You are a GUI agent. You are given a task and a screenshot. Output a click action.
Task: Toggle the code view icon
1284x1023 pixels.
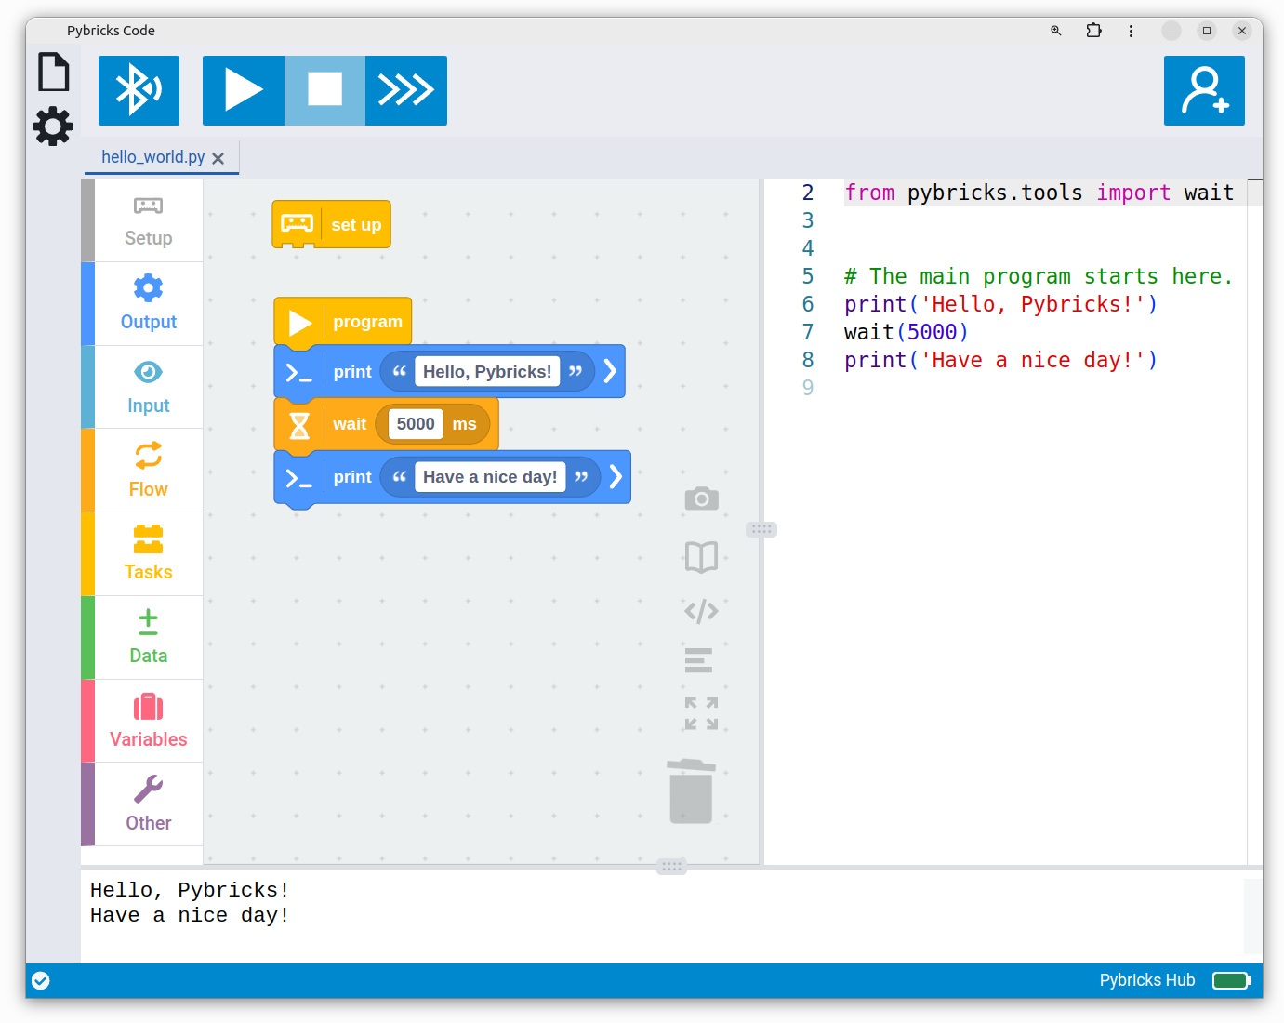click(x=701, y=611)
